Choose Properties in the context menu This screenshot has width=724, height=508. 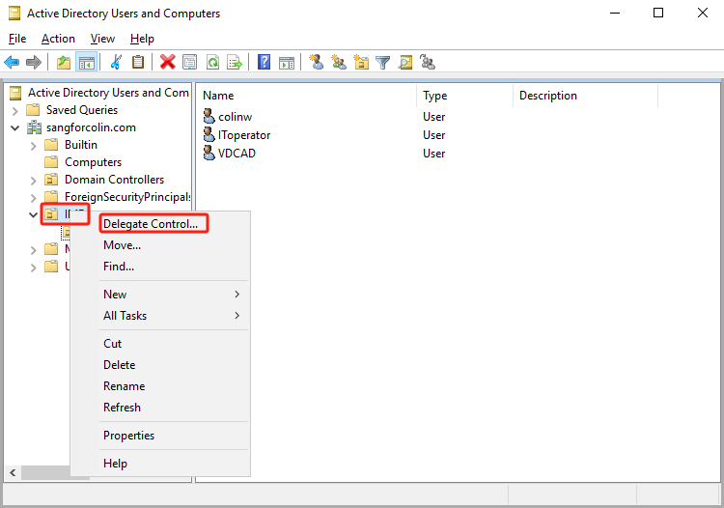(128, 436)
